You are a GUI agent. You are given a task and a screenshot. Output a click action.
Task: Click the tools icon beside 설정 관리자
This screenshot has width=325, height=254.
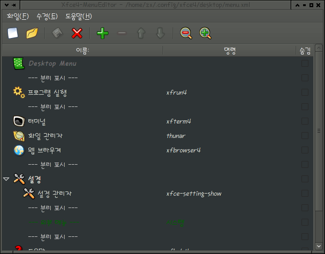coord(29,193)
